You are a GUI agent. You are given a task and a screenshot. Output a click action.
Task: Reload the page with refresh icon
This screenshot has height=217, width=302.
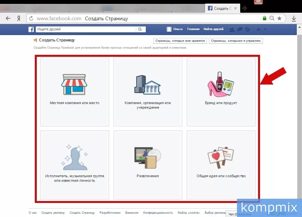[31, 19]
